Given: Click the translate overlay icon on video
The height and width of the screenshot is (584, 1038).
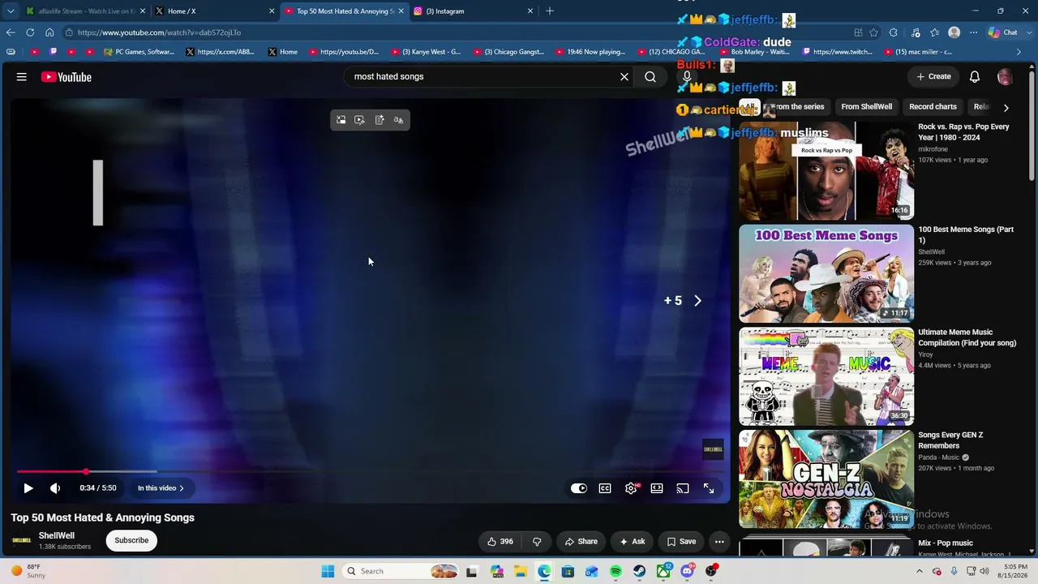Looking at the screenshot, I should tap(398, 120).
